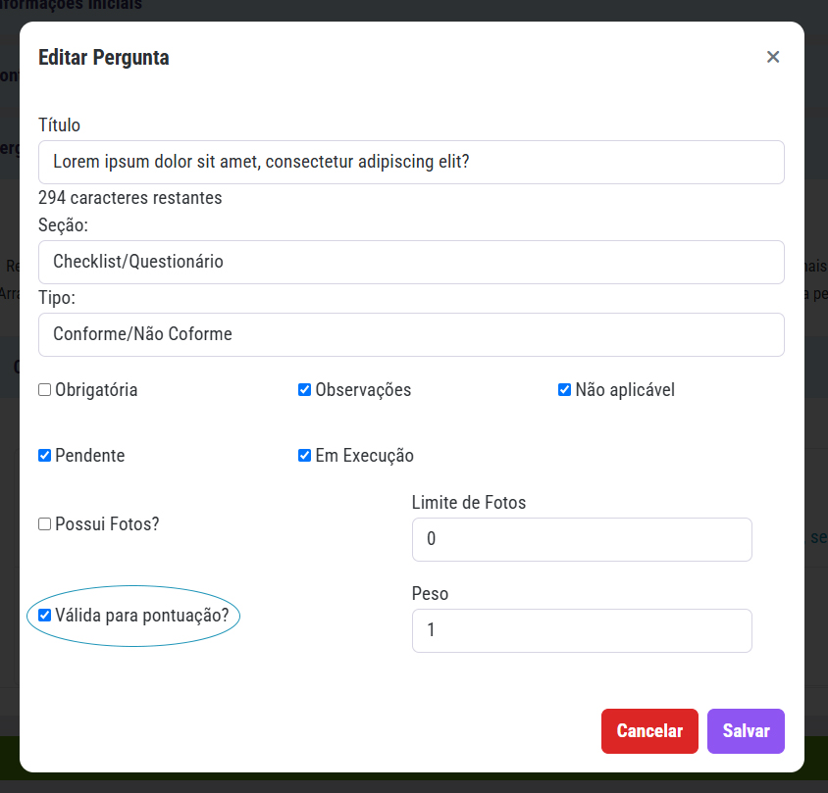Open the Tipo dropdown
The height and width of the screenshot is (793, 828).
(411, 334)
